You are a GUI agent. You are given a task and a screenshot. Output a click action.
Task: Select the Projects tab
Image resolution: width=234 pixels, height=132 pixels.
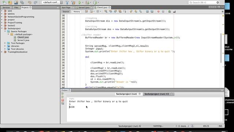[26, 7]
